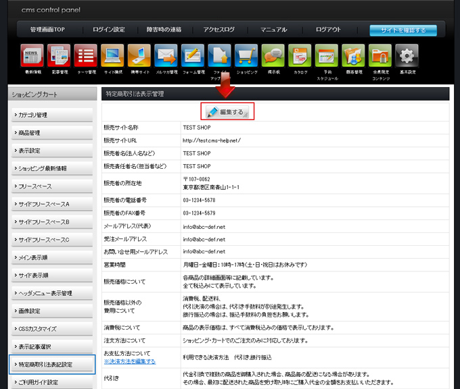
Task: Open the 携帯サイト mobile site icon
Action: (139, 55)
